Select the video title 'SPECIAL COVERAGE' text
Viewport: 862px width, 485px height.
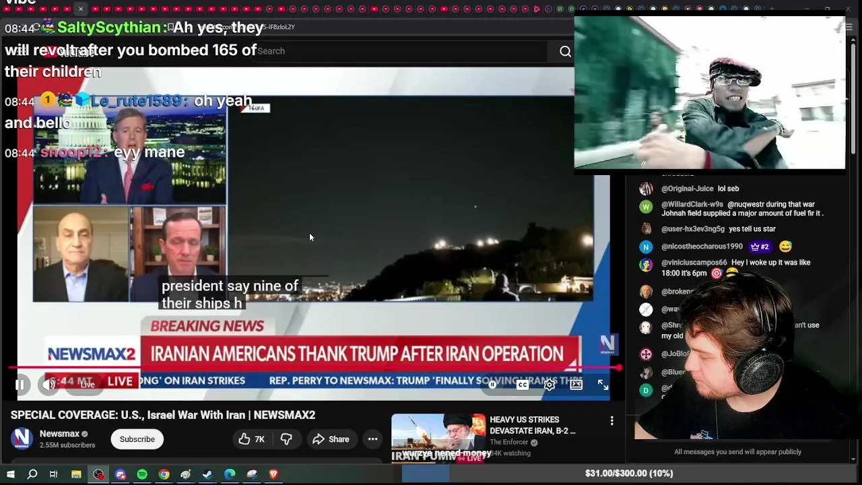163,415
